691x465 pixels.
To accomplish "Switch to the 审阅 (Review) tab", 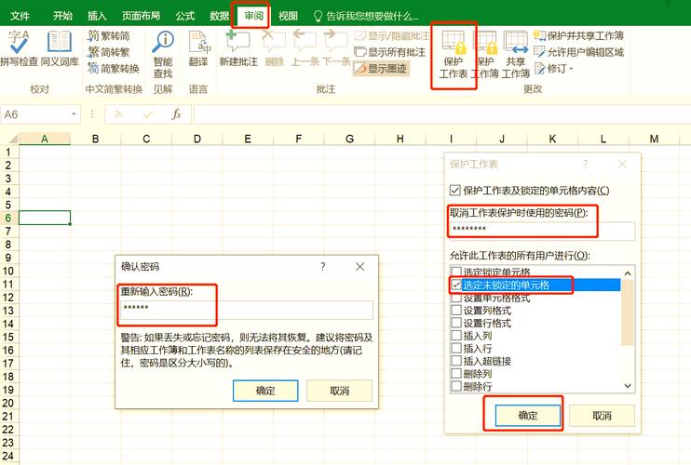I will pos(253,17).
